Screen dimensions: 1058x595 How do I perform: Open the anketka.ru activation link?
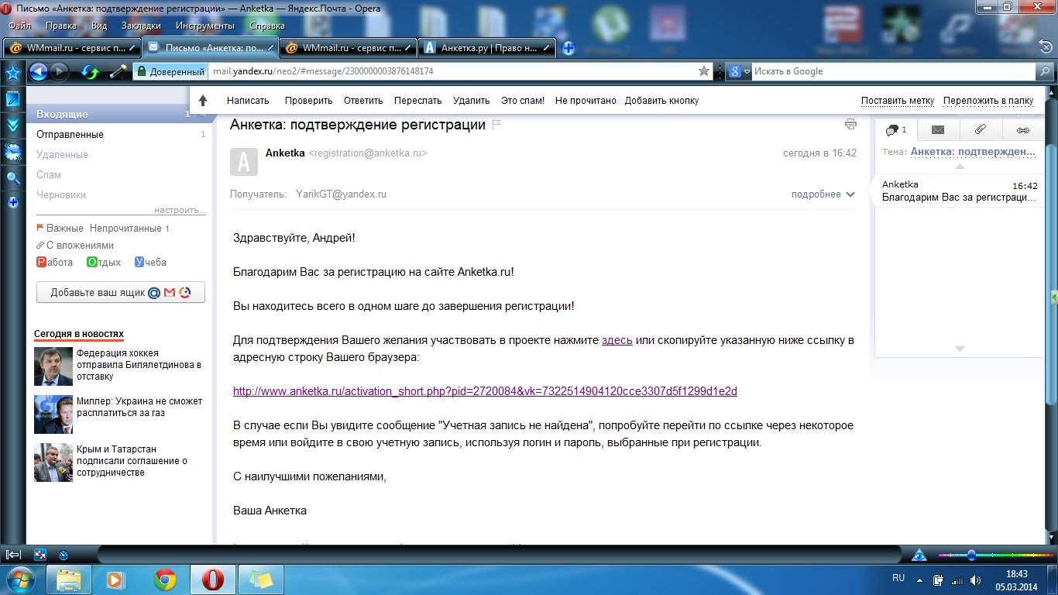tap(485, 391)
